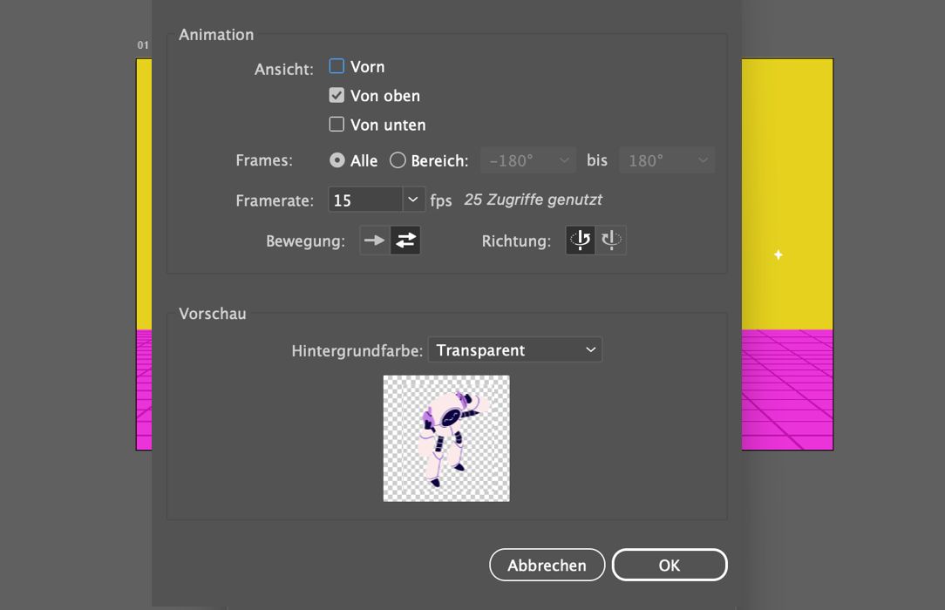Click the 25 Zugriffe genutzt text

coord(533,200)
